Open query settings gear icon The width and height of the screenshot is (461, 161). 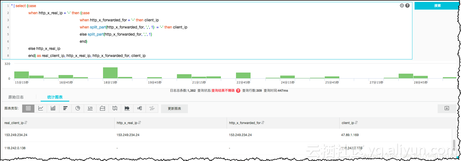point(402,5)
